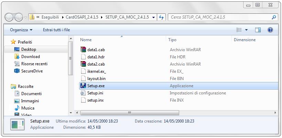This screenshot has height=138, width=282.
Task: Click the data1.cab WinRAR archive icon
Action: (x=83, y=49)
